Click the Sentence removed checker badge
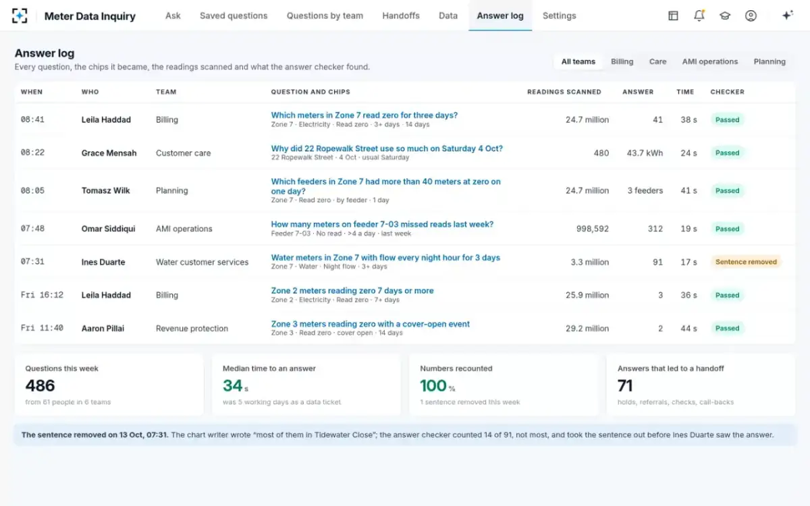Viewport: 810px width, 506px height. (746, 262)
